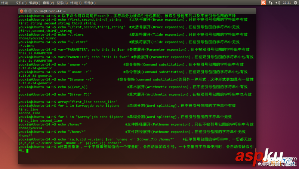
Task: Open the 文件(F) menu
Action: point(21,3)
